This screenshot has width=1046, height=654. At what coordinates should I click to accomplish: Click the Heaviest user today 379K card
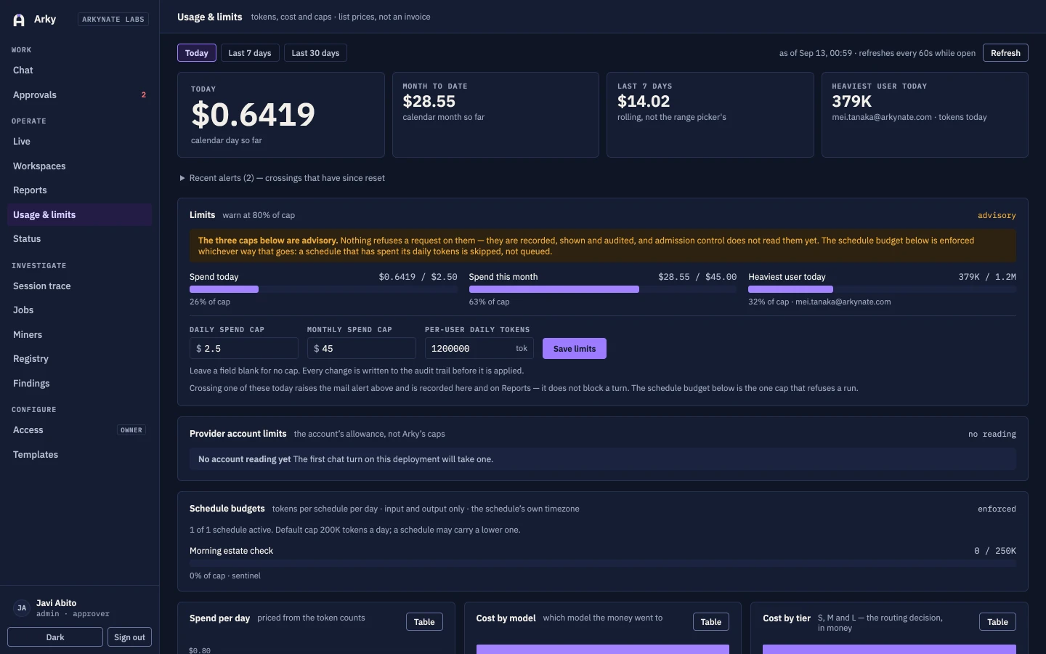[x=925, y=115]
